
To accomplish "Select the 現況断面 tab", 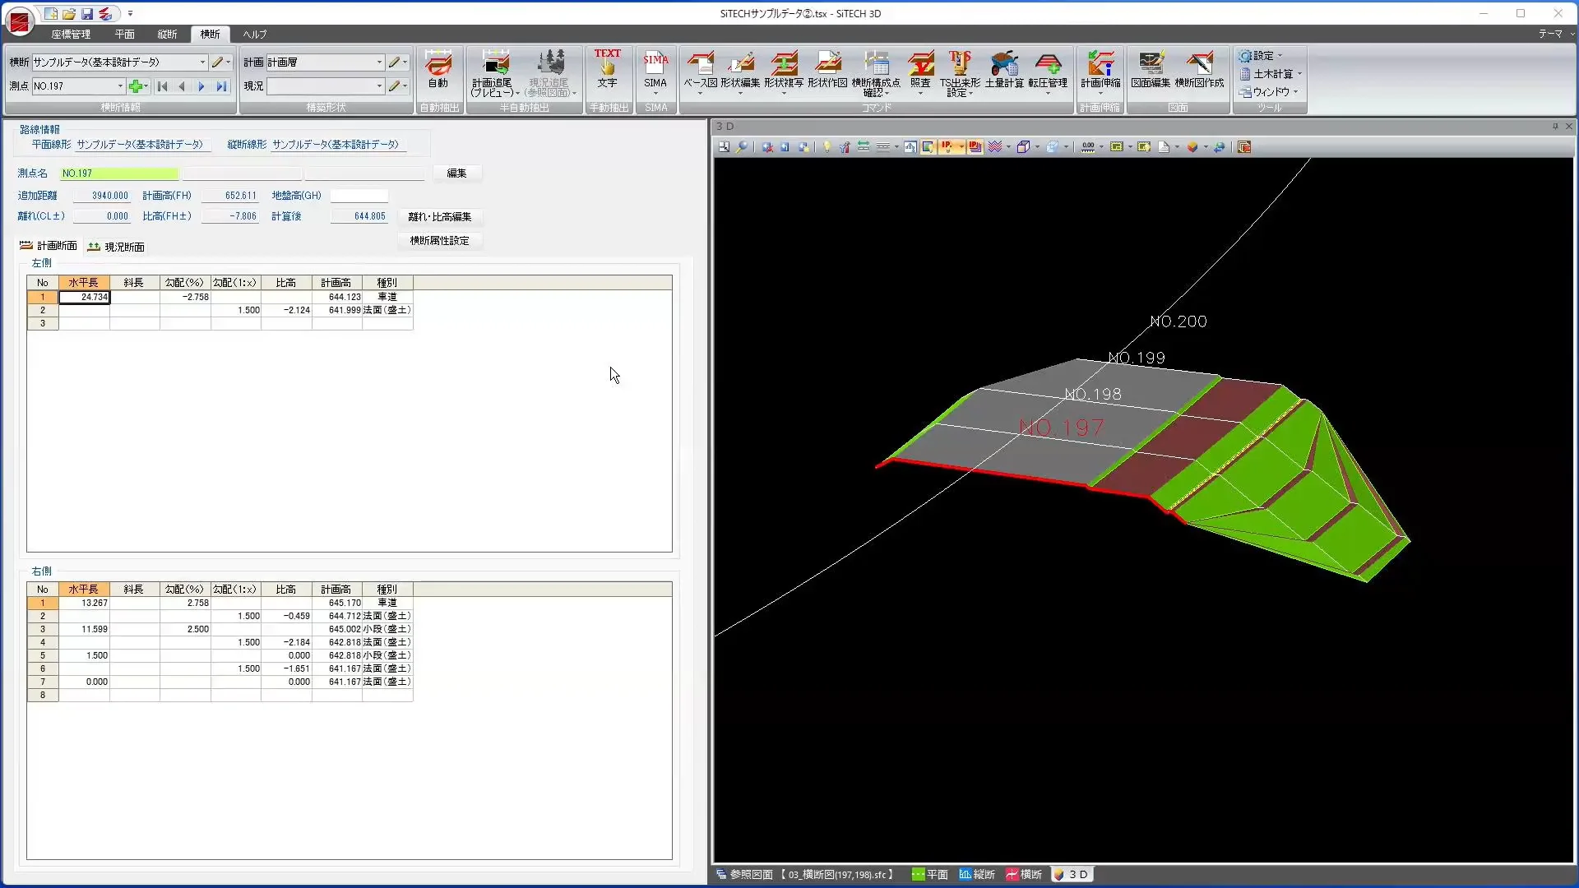I will pos(116,247).
